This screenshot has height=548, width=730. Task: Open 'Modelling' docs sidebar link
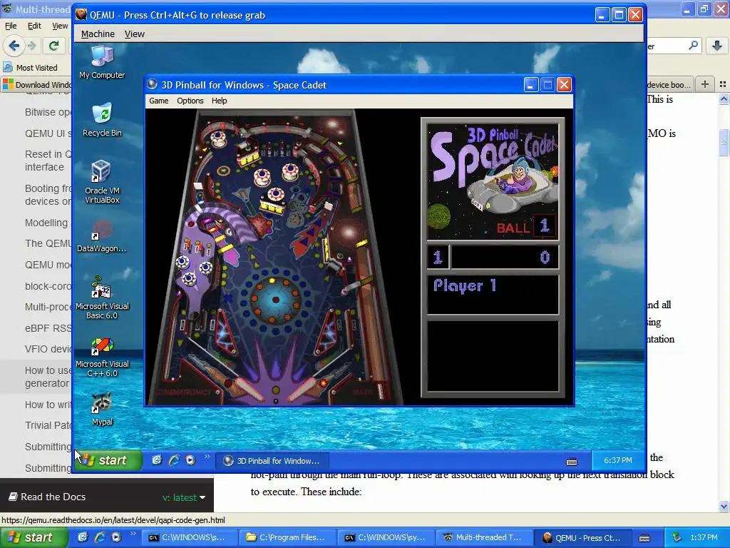(46, 223)
